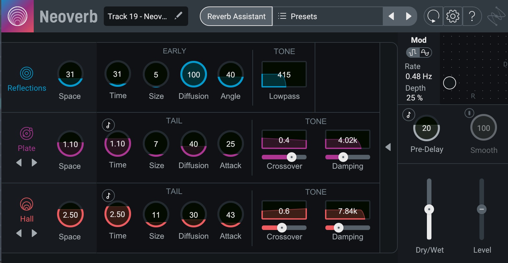Click the pencil icon to rename track
This screenshot has height=263, width=508.
tap(178, 16)
